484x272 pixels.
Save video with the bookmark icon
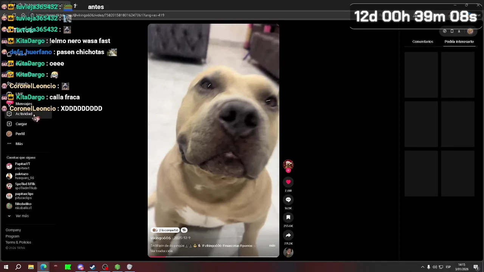coord(288,217)
